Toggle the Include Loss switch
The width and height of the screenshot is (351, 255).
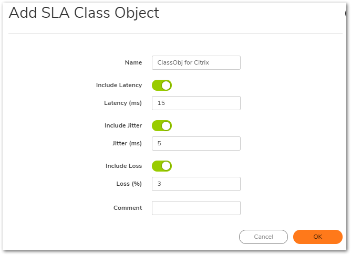pos(162,166)
